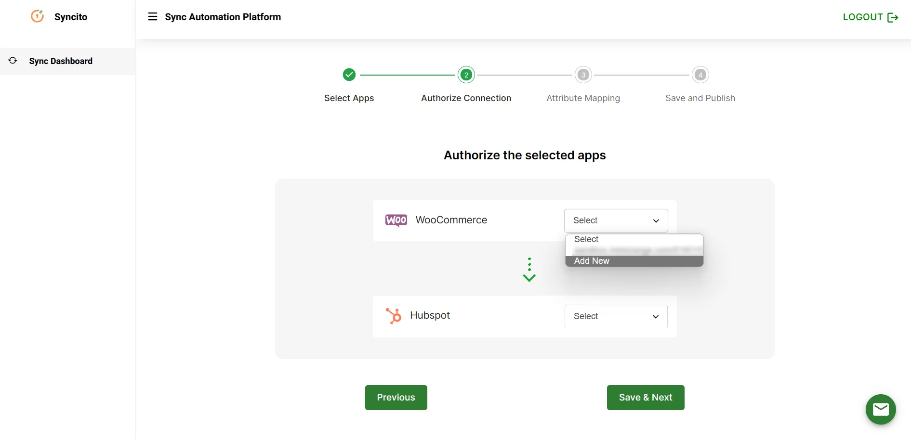Click the Syncito logo icon
Viewport: 911px width, 439px height.
coord(37,16)
